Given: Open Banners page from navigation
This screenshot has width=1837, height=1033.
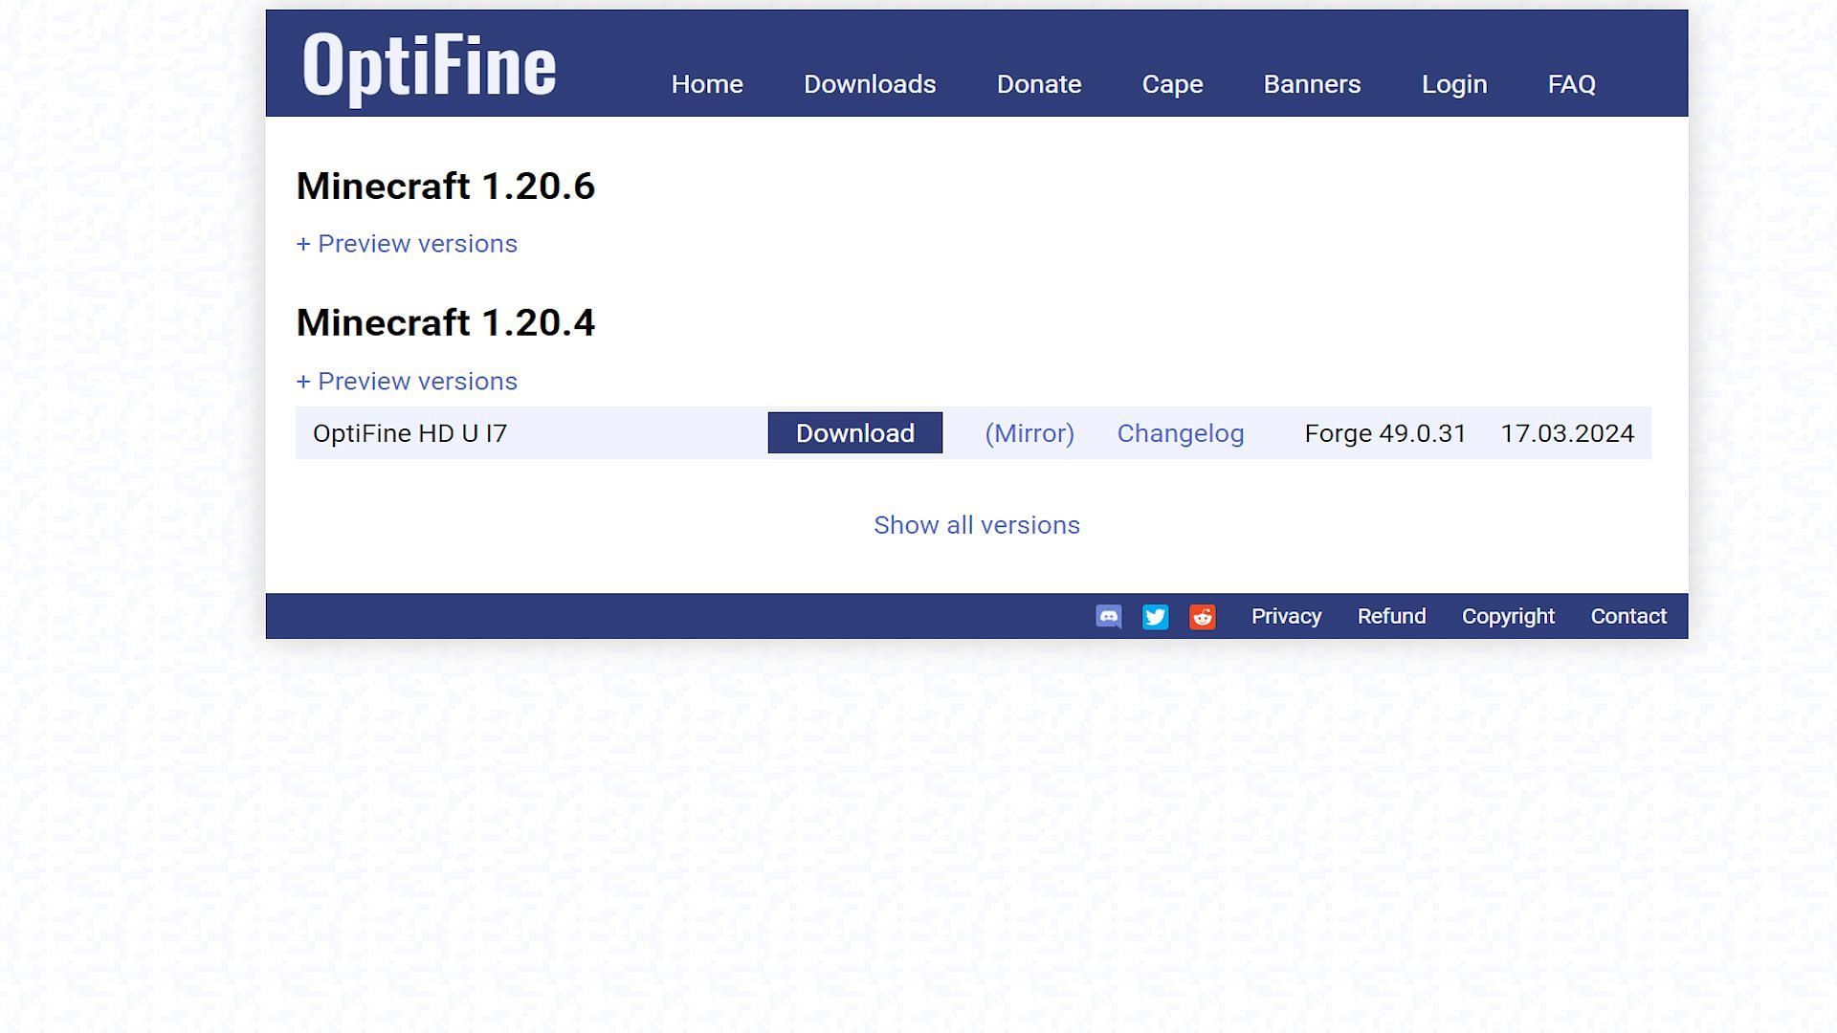Looking at the screenshot, I should tap(1312, 83).
